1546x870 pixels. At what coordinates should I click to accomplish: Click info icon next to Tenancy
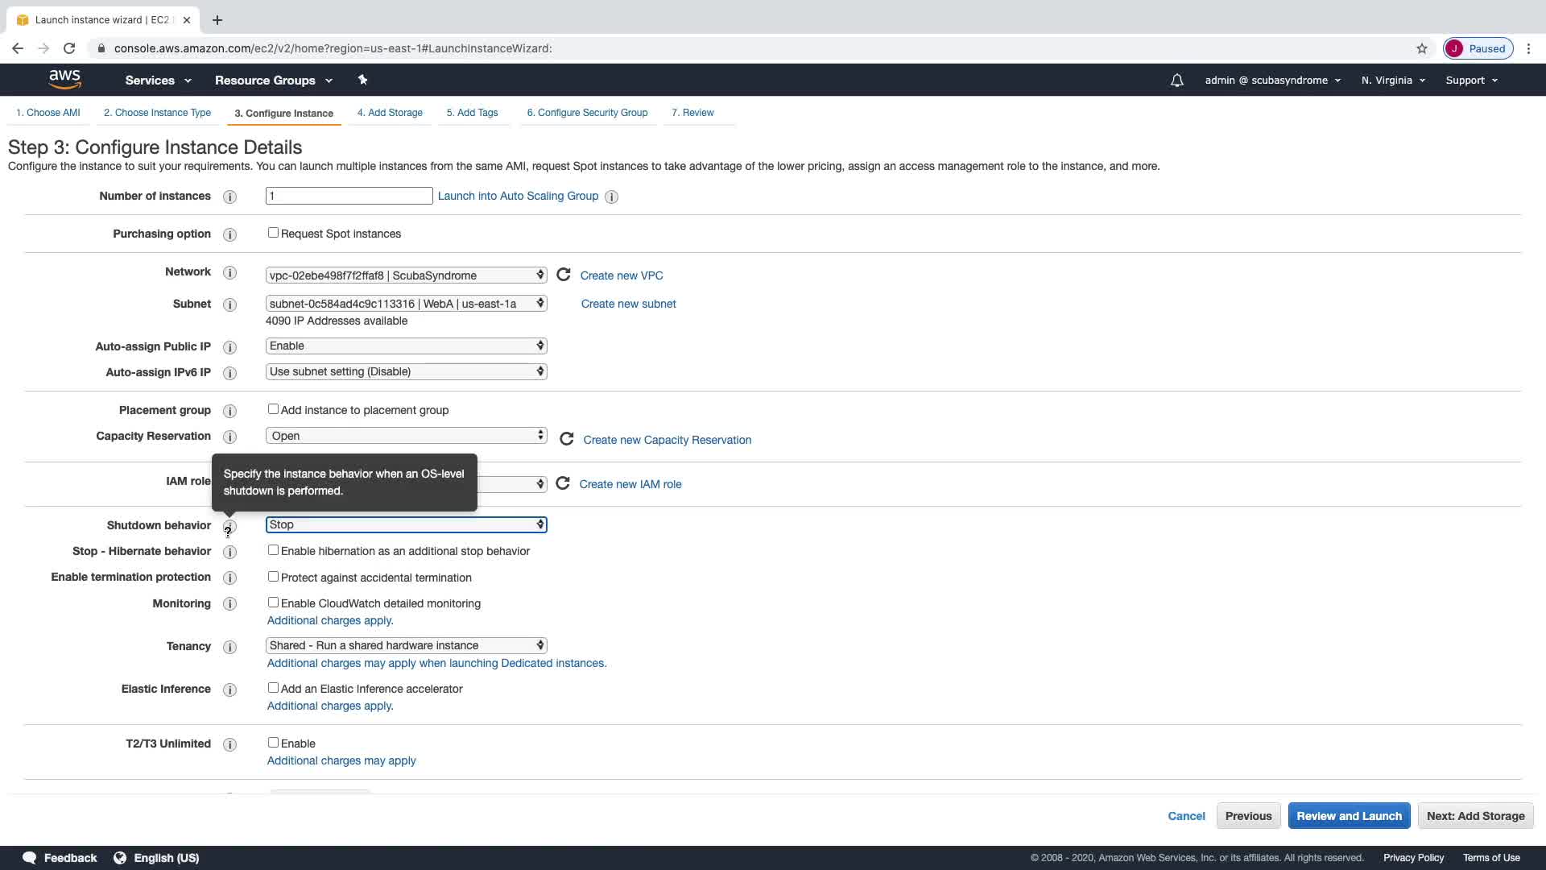click(229, 647)
